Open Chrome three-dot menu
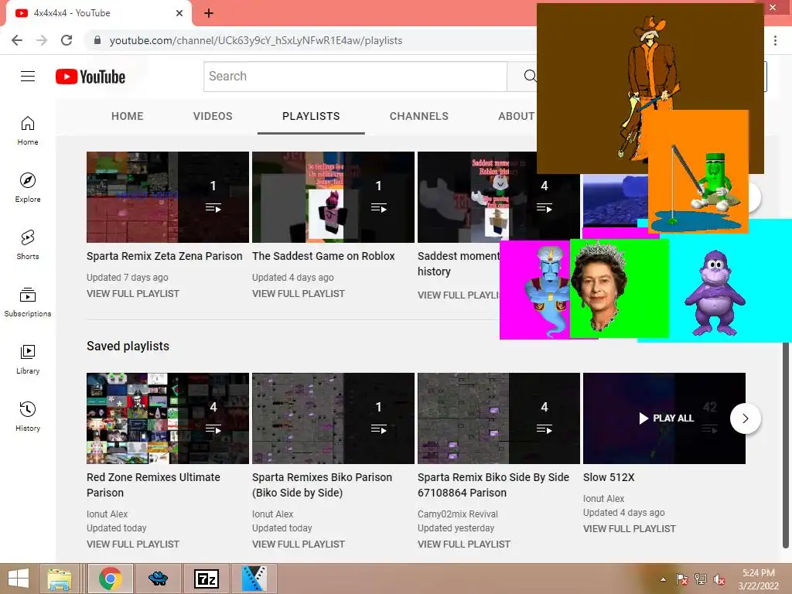792x594 pixels. (775, 40)
